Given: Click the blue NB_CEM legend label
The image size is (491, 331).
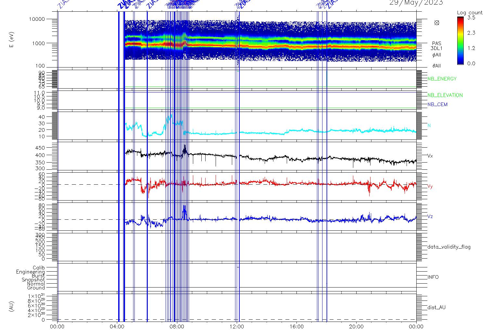Looking at the screenshot, I should pos(437,104).
